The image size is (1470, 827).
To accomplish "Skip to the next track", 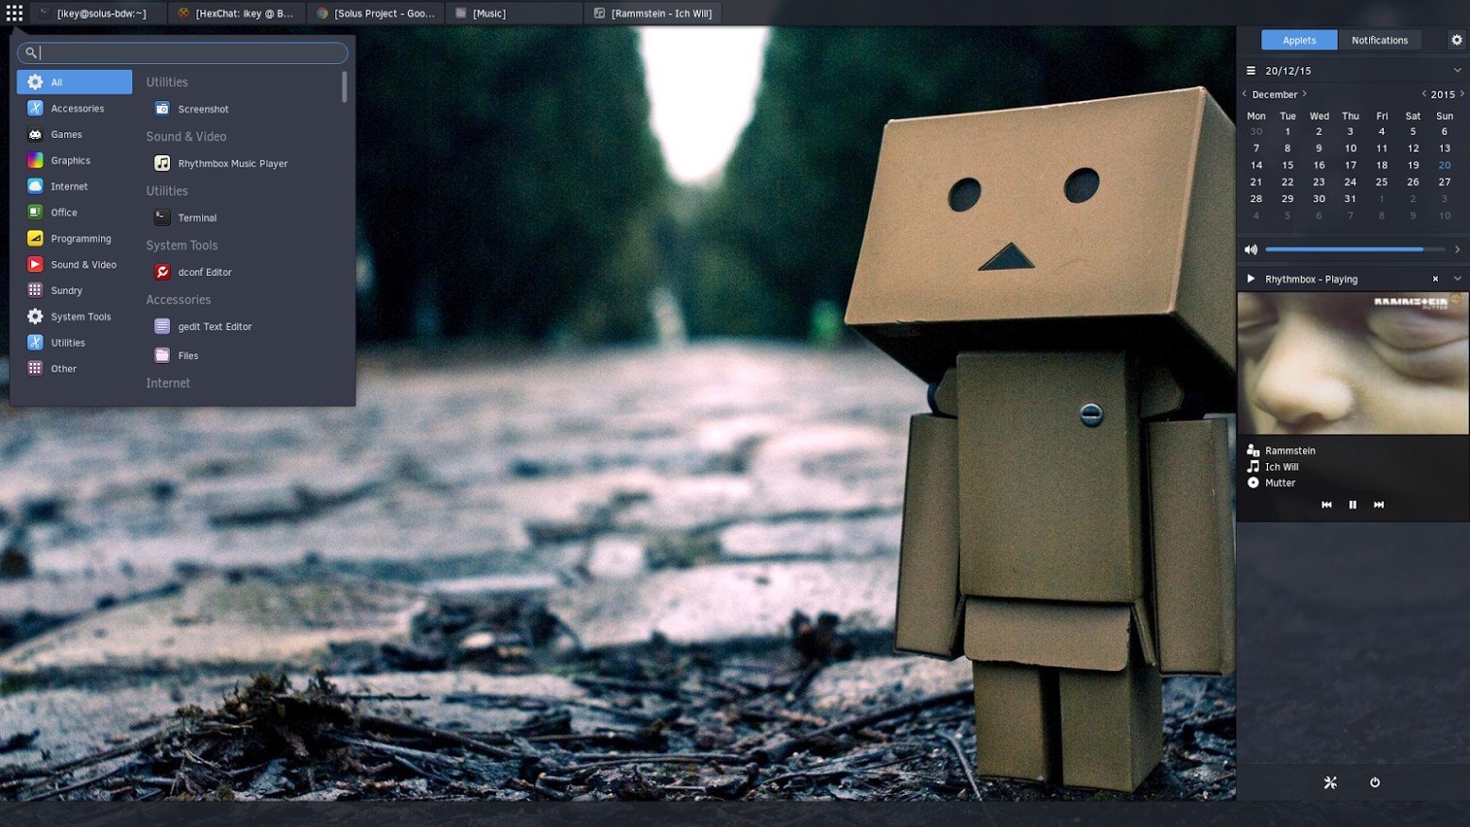I will point(1378,505).
